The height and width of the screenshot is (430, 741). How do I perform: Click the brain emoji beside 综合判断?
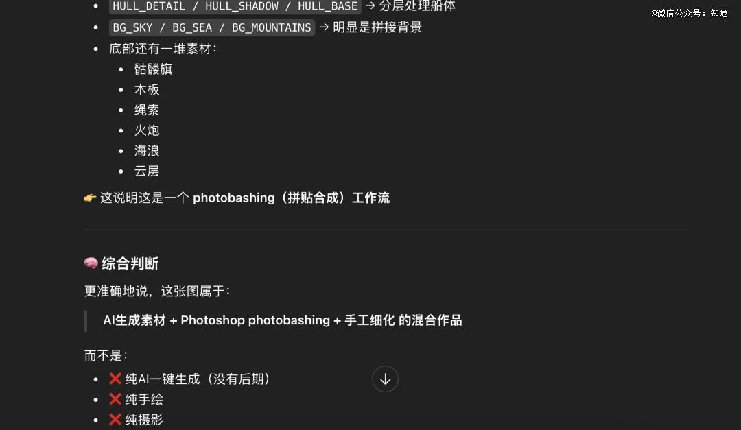coord(91,263)
